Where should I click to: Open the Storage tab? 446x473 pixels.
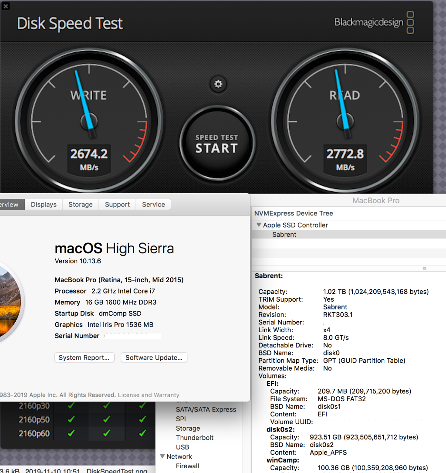point(81,204)
